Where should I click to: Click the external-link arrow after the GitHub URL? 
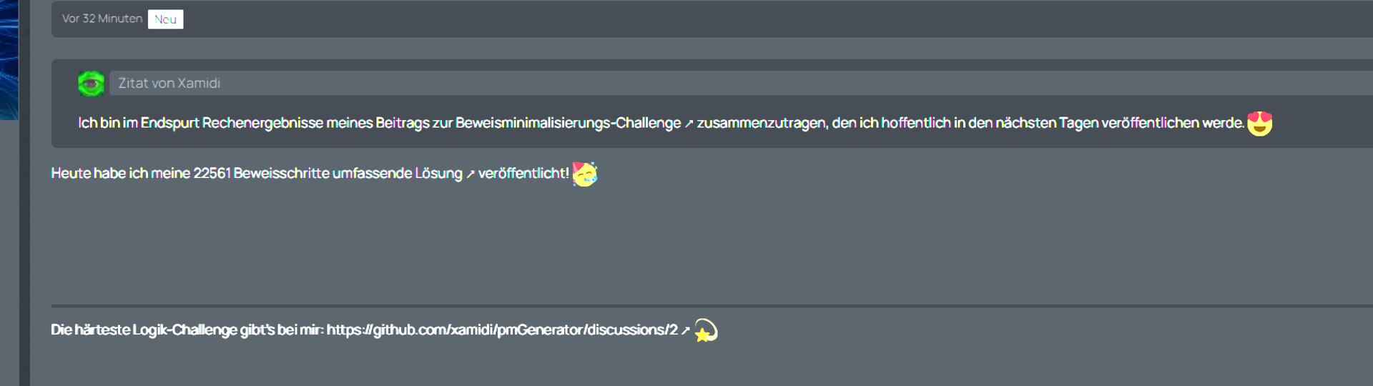685,330
